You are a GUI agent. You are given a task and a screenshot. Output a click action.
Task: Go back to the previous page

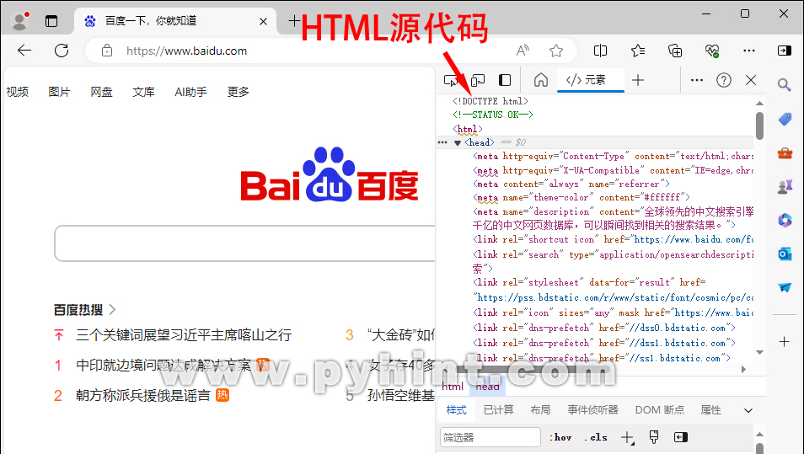click(x=24, y=51)
